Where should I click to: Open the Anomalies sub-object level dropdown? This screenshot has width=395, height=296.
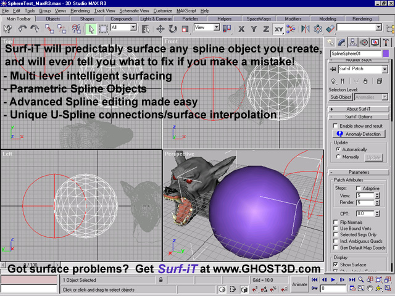[x=385, y=97]
